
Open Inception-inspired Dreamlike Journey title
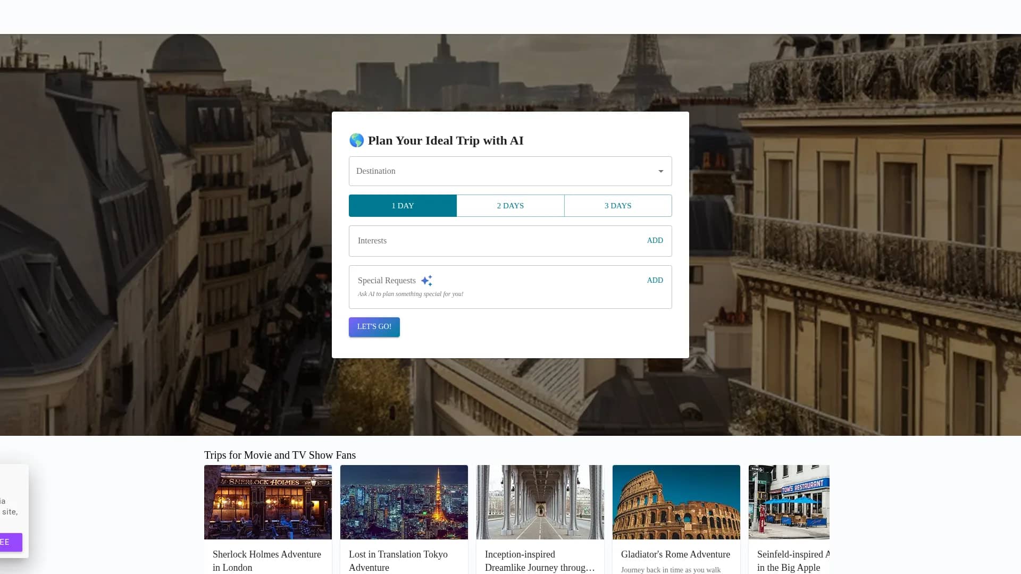[x=540, y=561]
